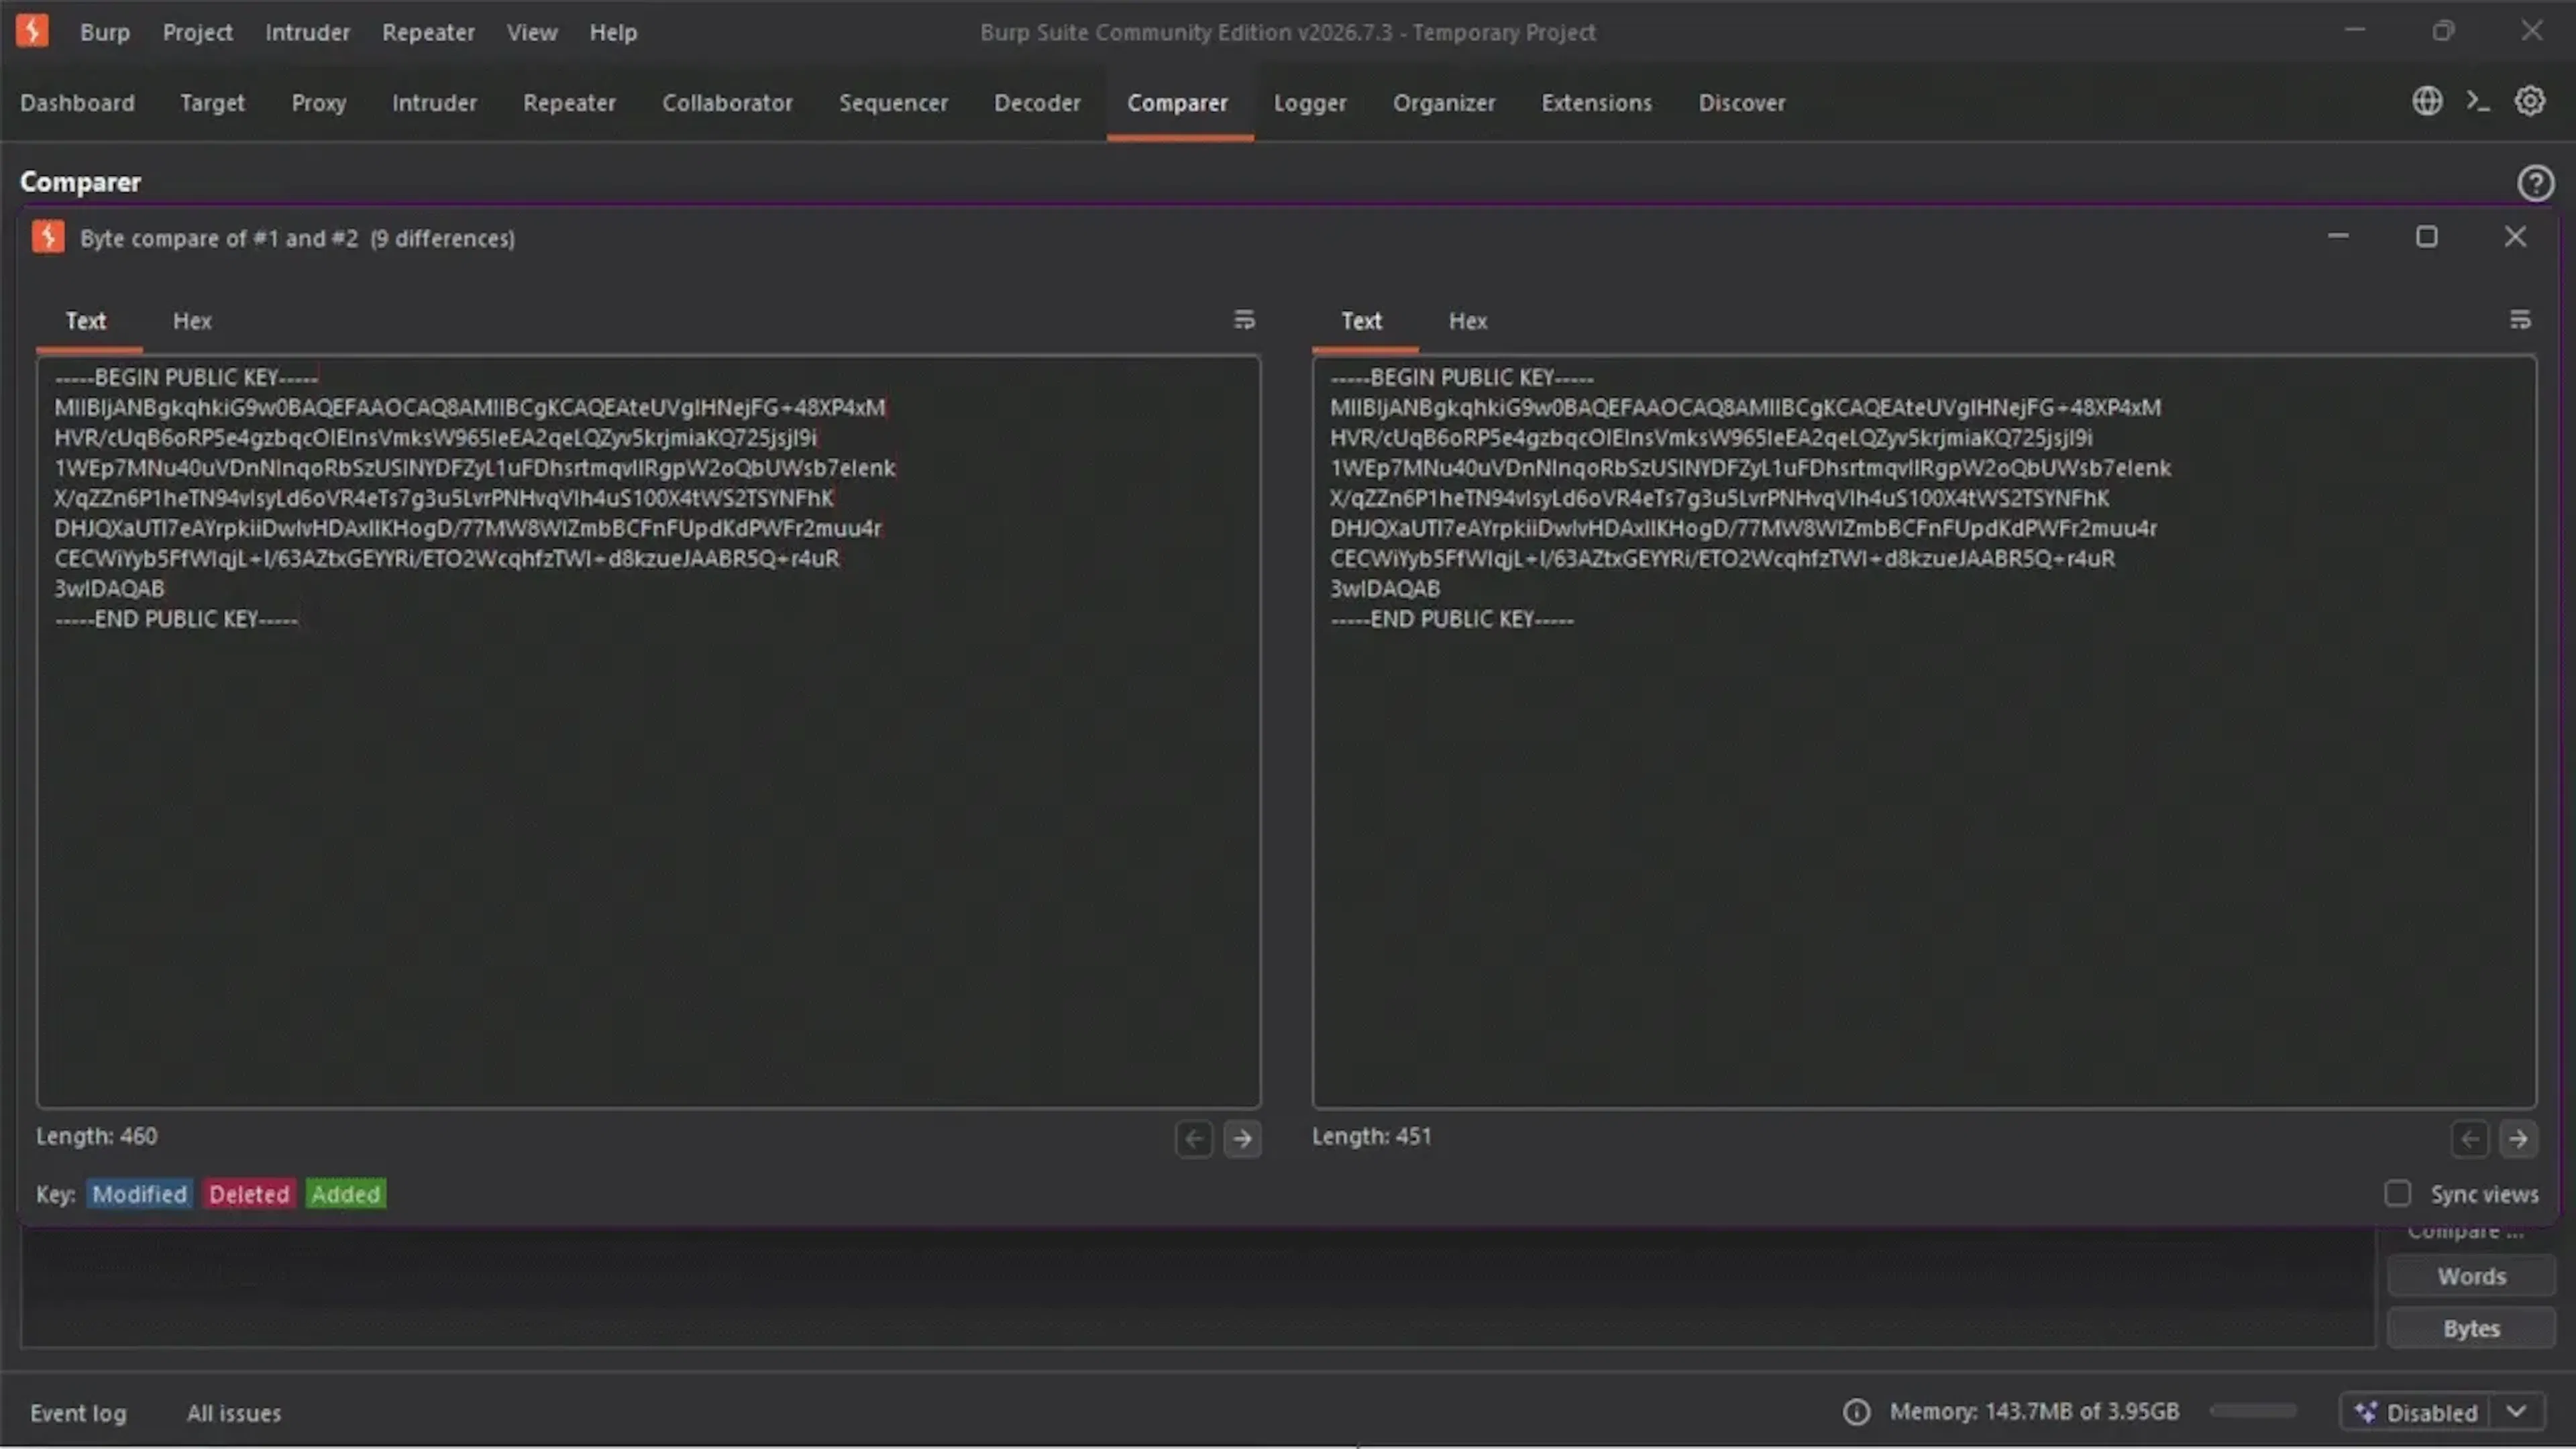Go to previous difference in left pane
This screenshot has width=2576, height=1449.
click(x=1194, y=1138)
